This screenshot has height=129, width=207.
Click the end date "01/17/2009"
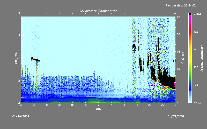click(176, 116)
